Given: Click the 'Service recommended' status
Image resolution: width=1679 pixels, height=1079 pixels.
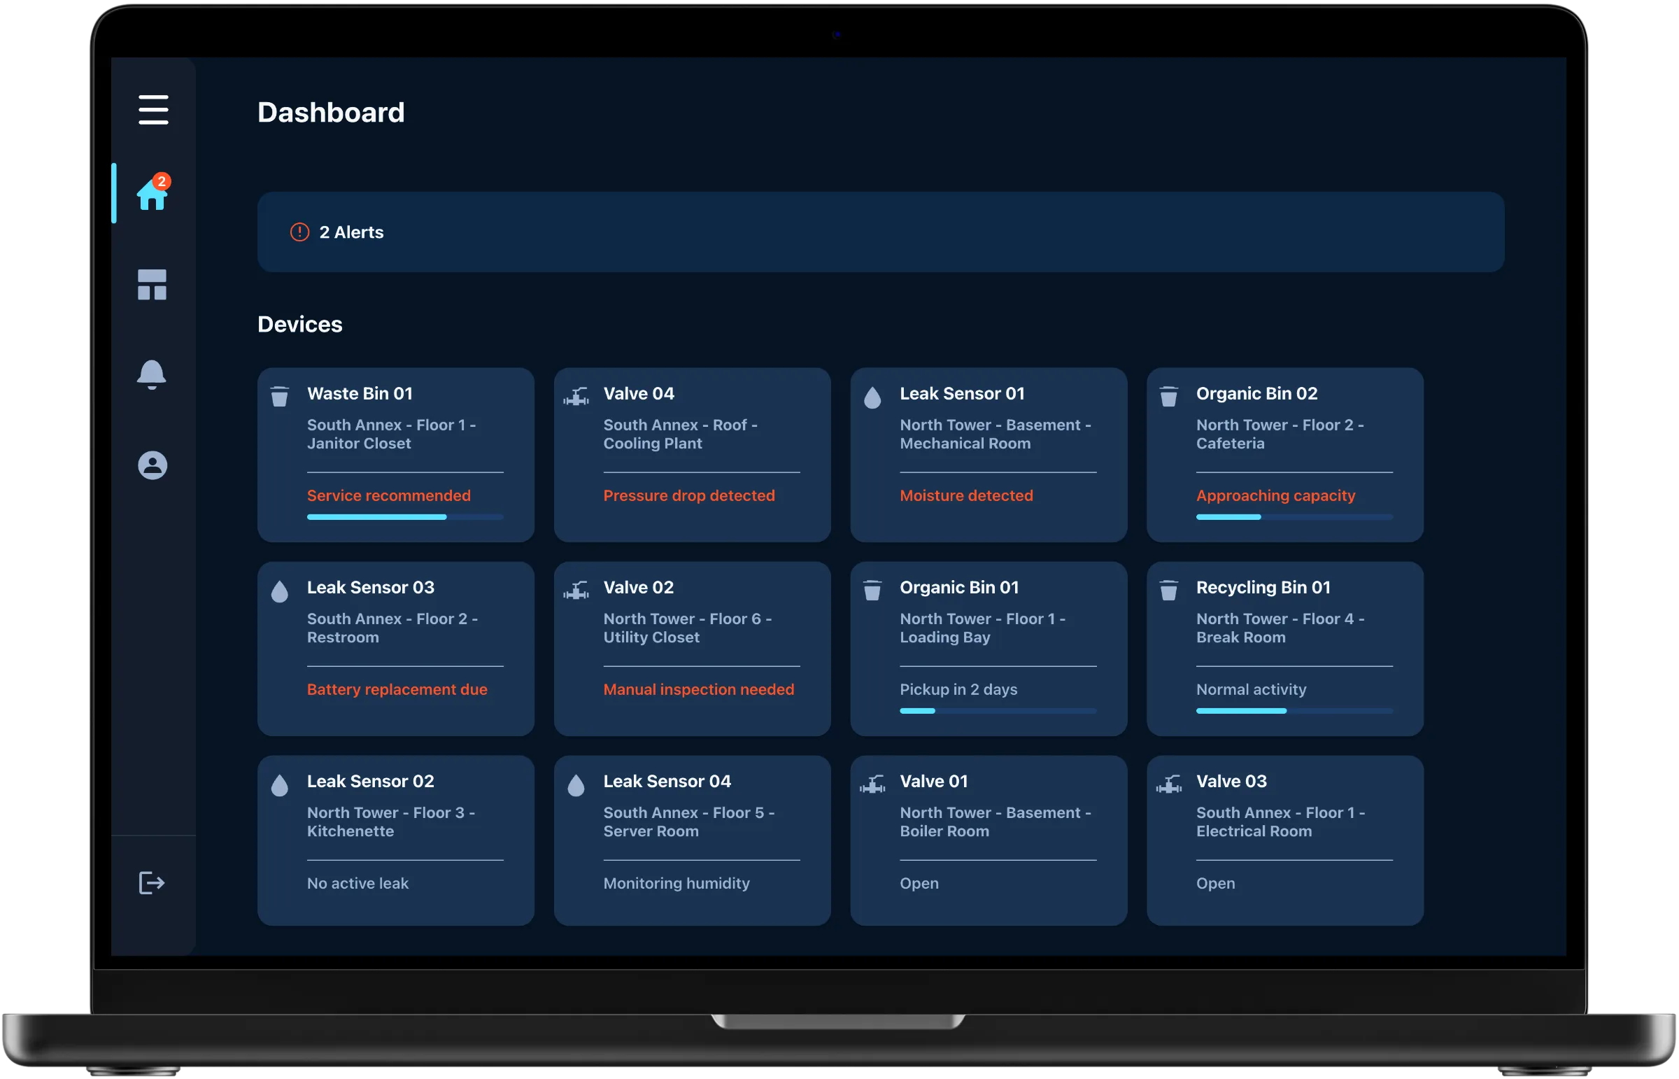Looking at the screenshot, I should click(389, 495).
